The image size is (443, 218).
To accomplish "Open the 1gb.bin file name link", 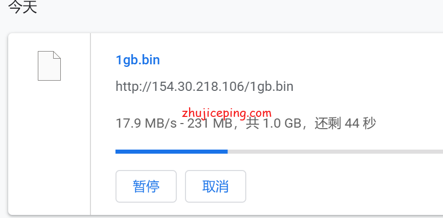I will click(x=138, y=60).
